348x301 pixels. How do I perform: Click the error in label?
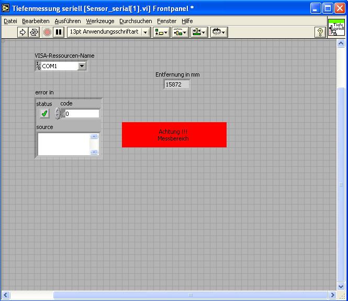(44, 92)
